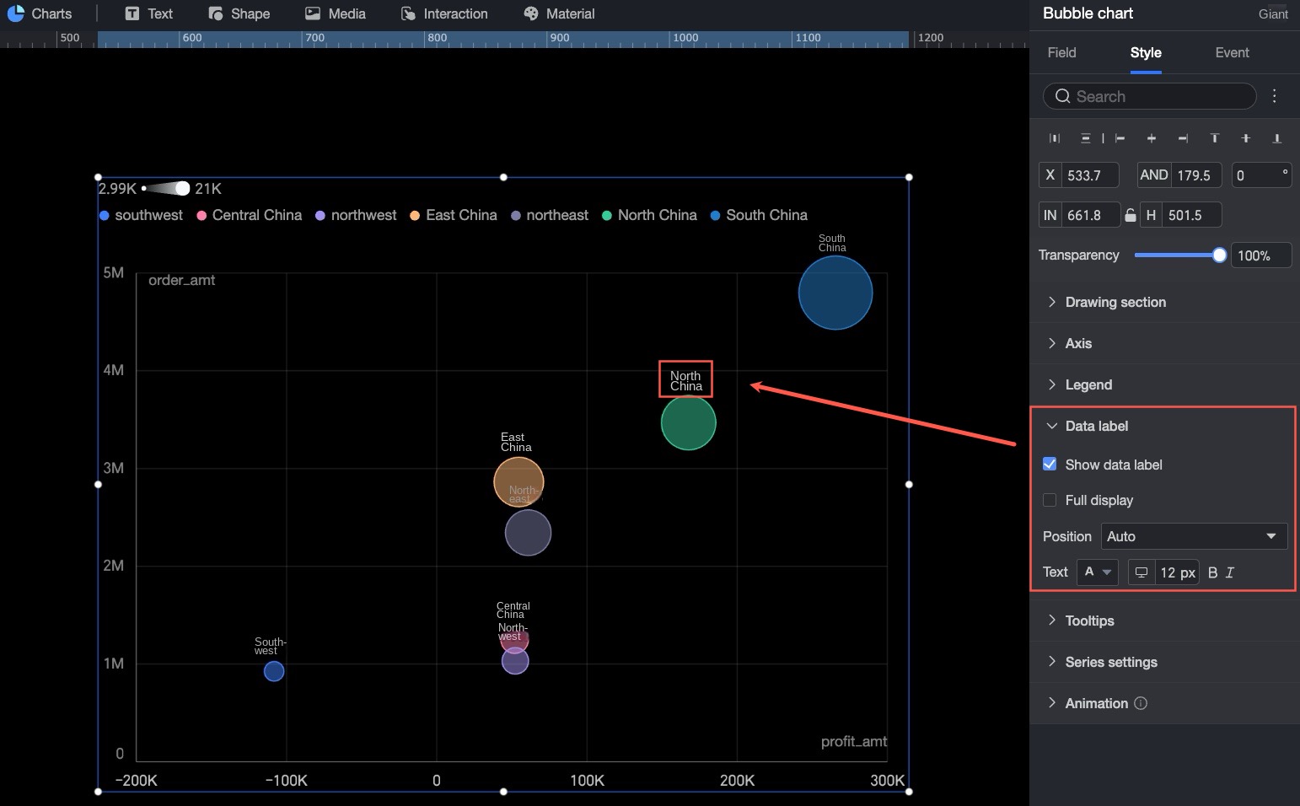The image size is (1300, 806).
Task: Toggle the South China legend item
Action: click(x=759, y=215)
